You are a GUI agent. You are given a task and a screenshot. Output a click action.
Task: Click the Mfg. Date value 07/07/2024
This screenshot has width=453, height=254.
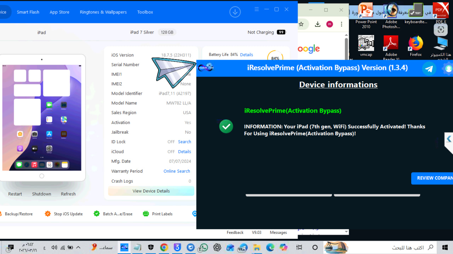pos(180,161)
